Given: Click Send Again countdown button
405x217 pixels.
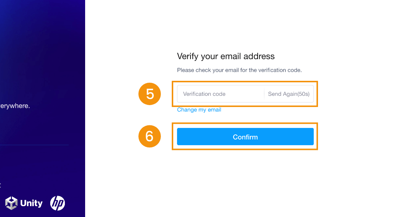Looking at the screenshot, I should click(289, 94).
